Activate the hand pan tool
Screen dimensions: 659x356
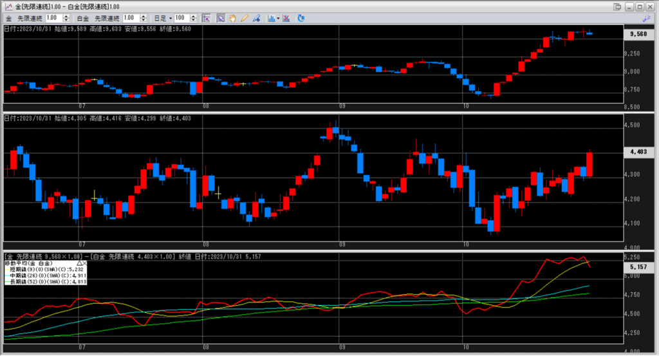(x=232, y=18)
